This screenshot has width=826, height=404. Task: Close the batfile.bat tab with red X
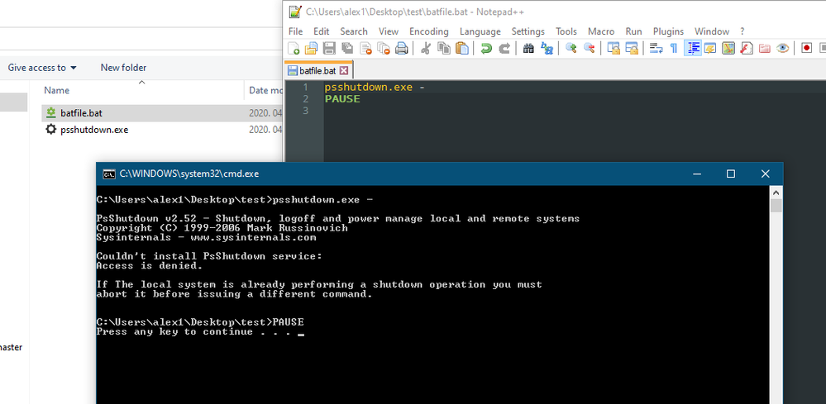(x=344, y=70)
